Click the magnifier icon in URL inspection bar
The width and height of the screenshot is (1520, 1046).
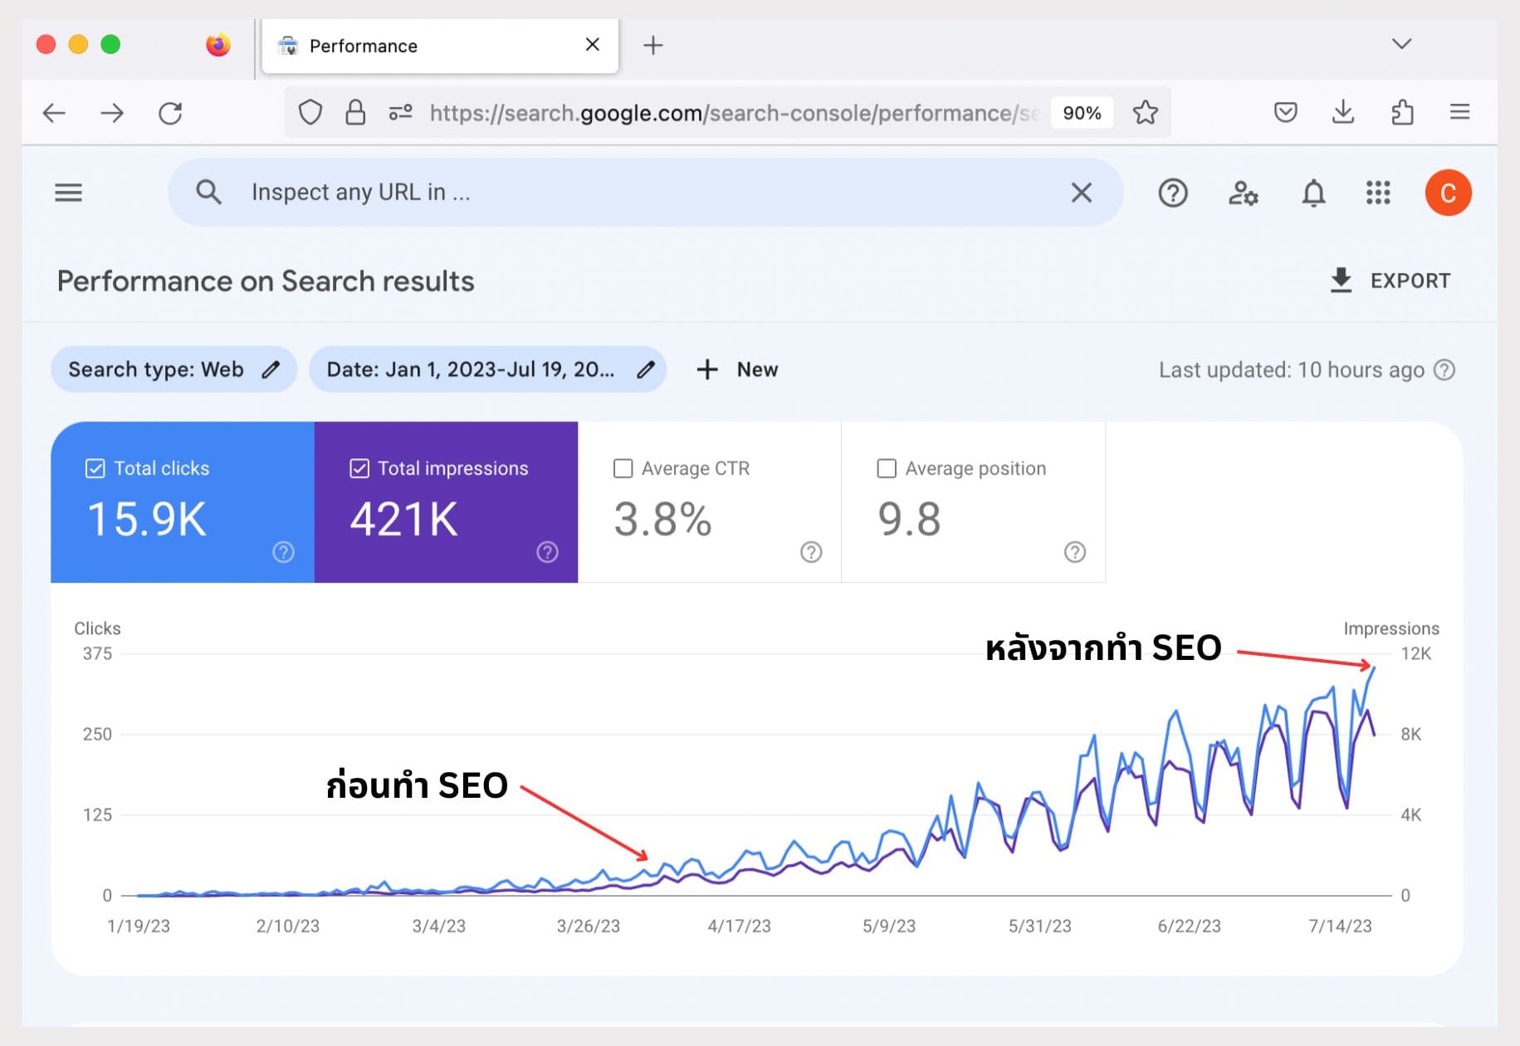[x=208, y=193]
